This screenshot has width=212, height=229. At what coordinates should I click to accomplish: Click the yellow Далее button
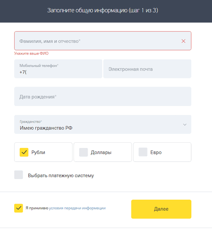(x=161, y=209)
